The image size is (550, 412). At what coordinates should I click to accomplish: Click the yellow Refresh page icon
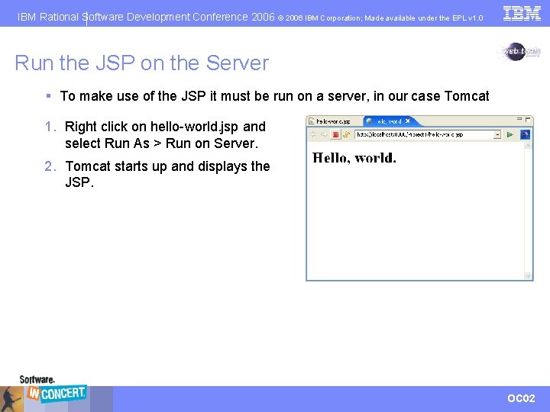coord(347,134)
